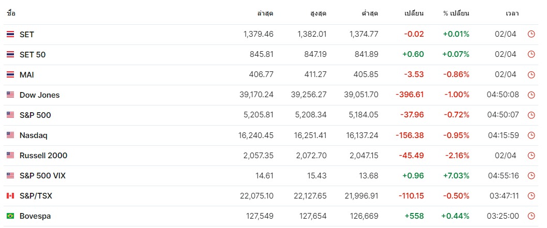547x228 pixels.
Task: Click the clock icon in SET row
Action: click(x=531, y=34)
